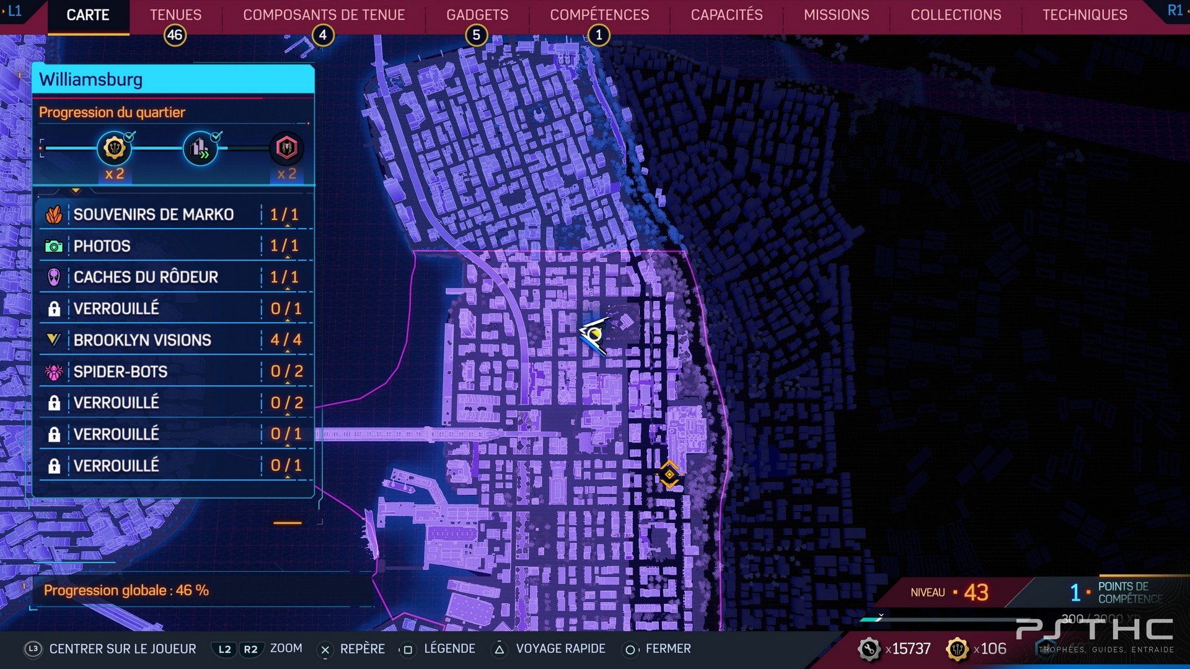Click the L1 shoulder button icon
Screen dimensions: 1190x669
[14, 11]
